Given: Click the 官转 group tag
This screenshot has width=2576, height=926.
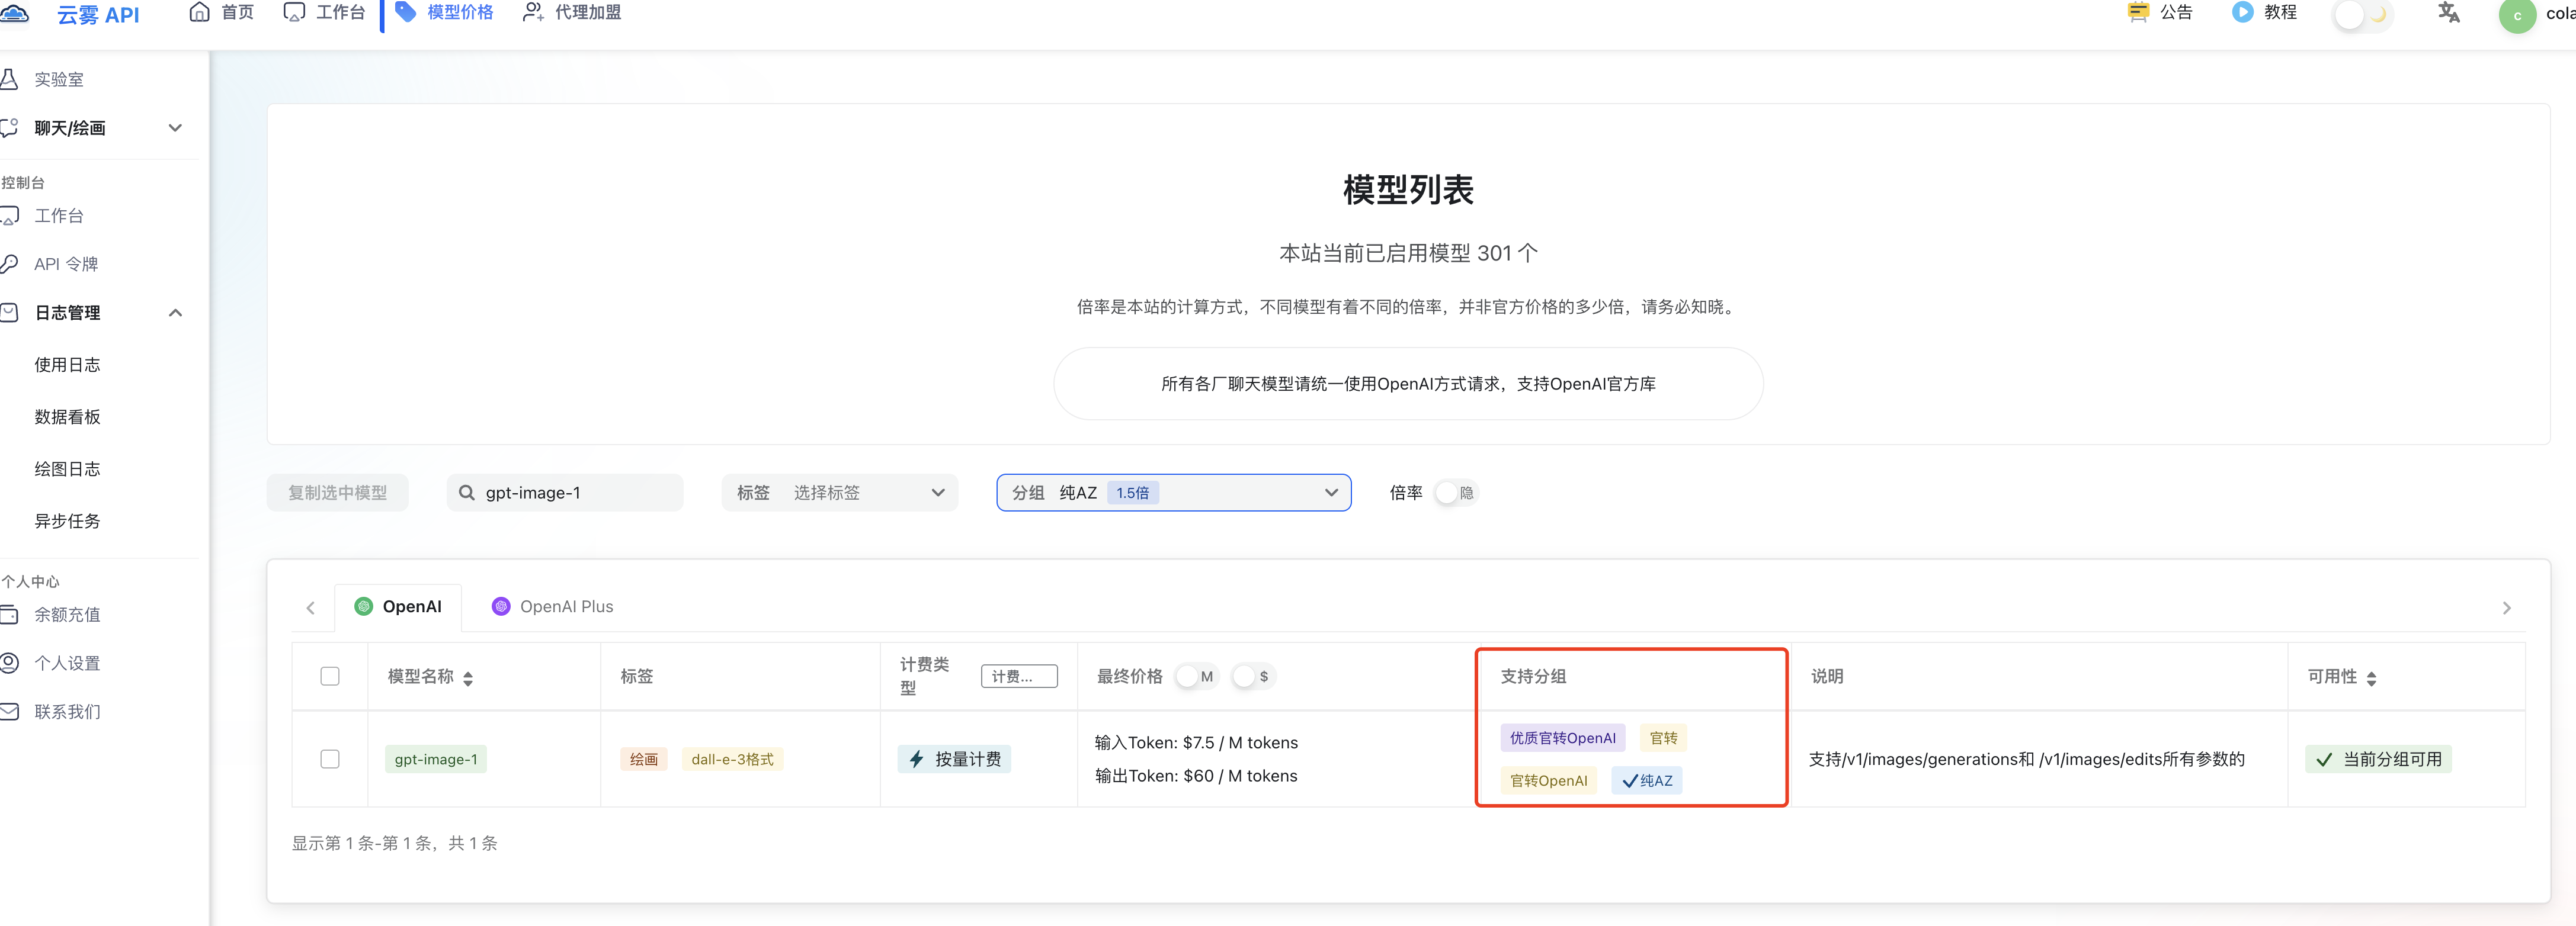Looking at the screenshot, I should tap(1663, 738).
